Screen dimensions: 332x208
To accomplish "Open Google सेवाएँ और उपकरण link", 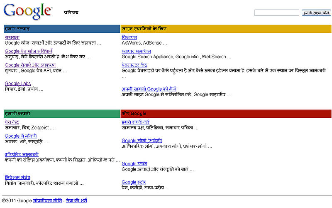I will (30, 65).
